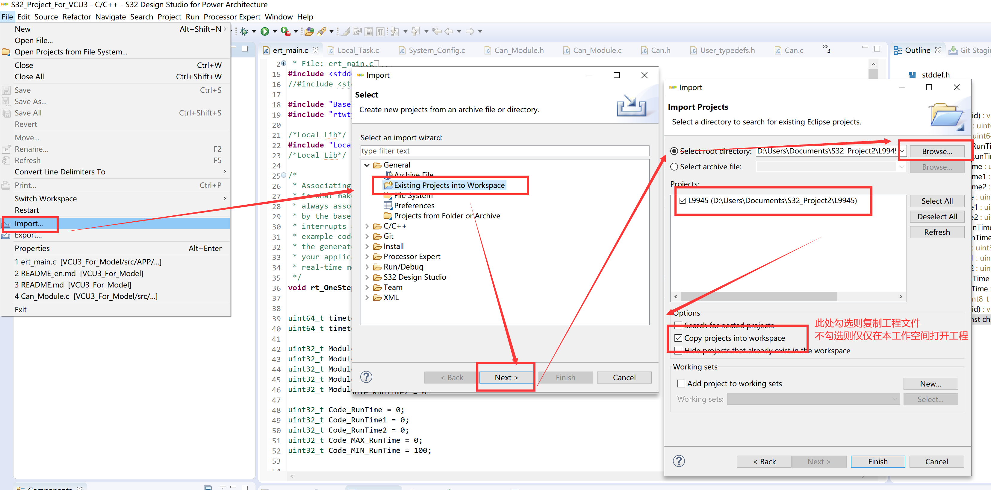Image resolution: width=991 pixels, height=490 pixels.
Task: Enable Copy projects into workspace
Action: 679,338
